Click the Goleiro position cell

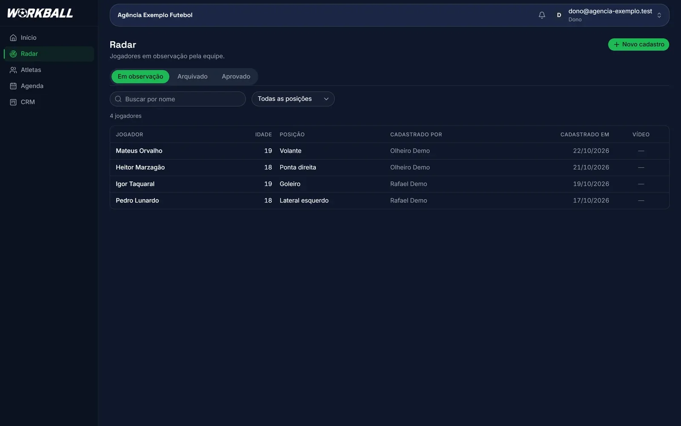(290, 184)
